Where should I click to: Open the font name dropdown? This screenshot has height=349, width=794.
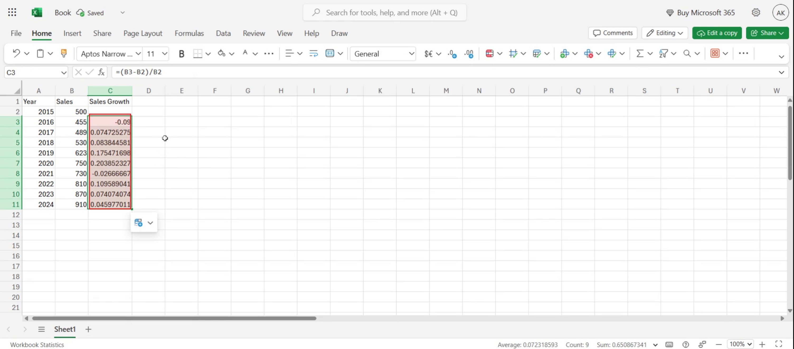(138, 54)
